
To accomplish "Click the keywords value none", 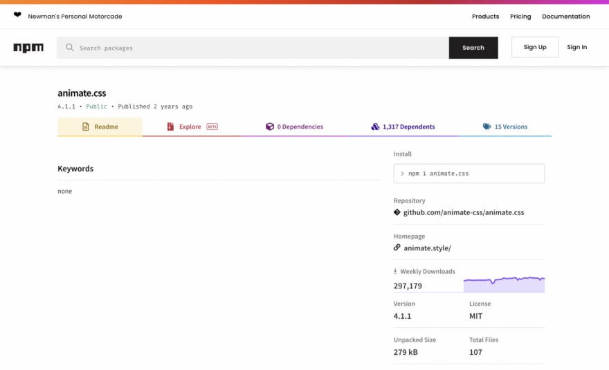I will pyautogui.click(x=65, y=191).
